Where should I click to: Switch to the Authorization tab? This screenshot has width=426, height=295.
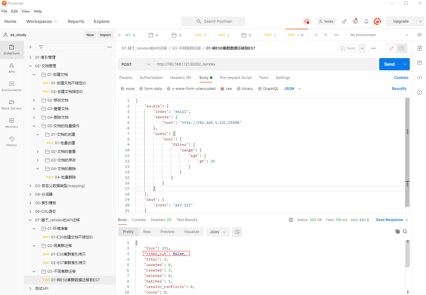pos(151,78)
